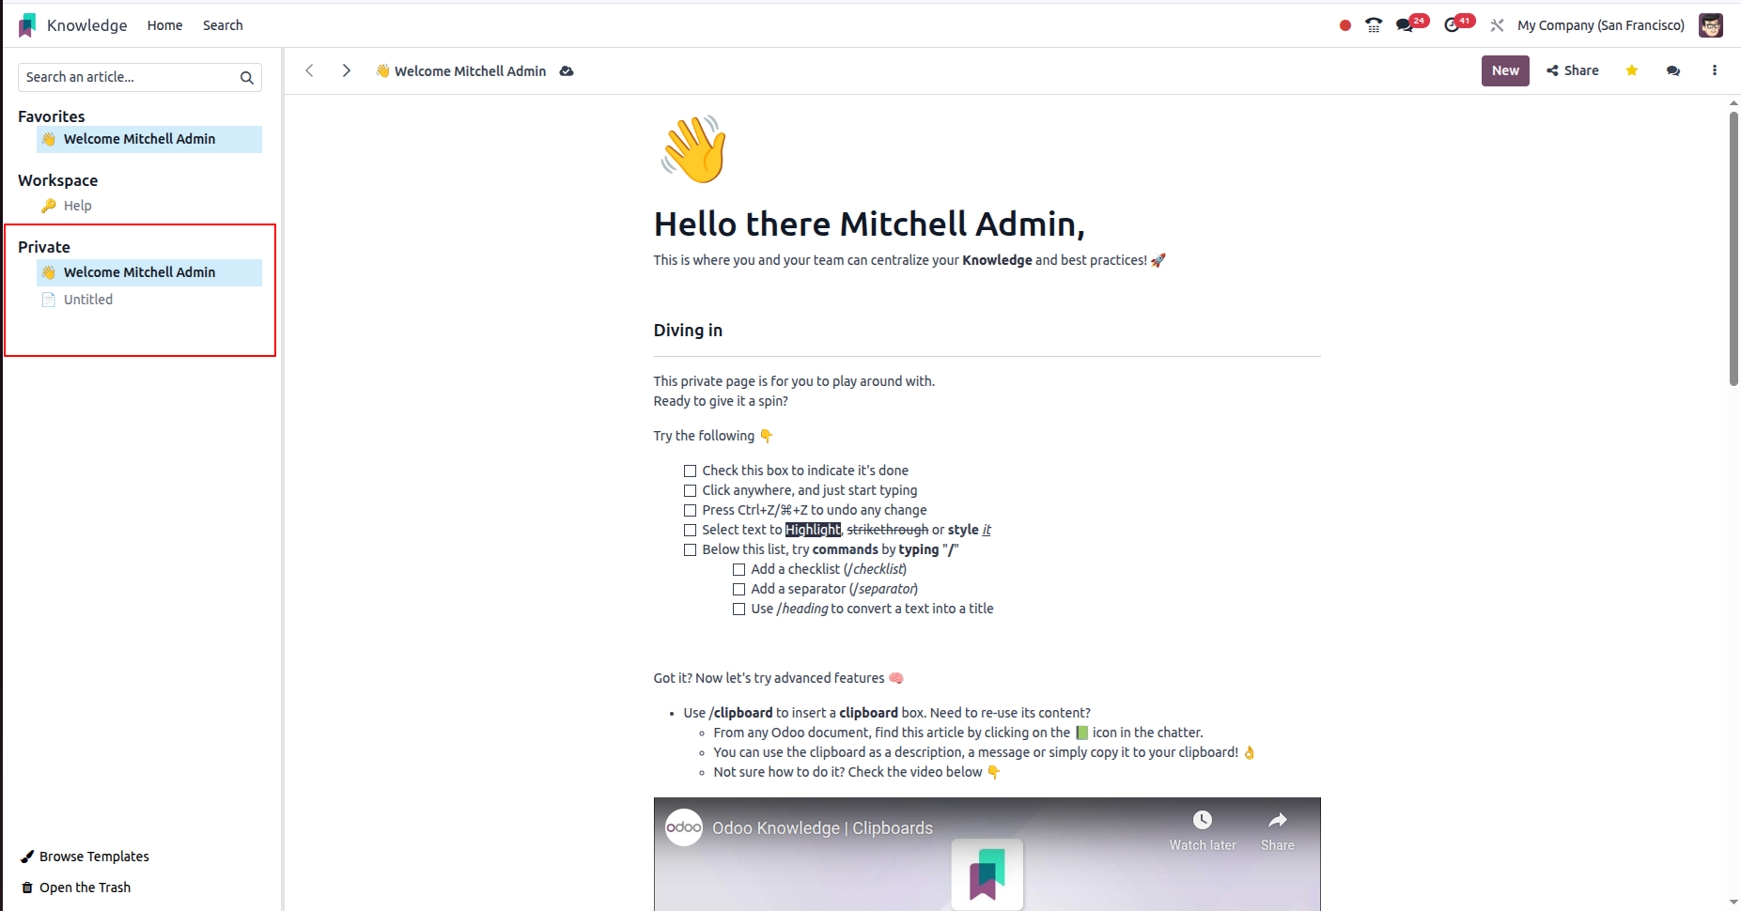Click the 'Odoo Knowledge | Clipboards' video title
Screen dimensions: 1741x911
[x=822, y=828]
